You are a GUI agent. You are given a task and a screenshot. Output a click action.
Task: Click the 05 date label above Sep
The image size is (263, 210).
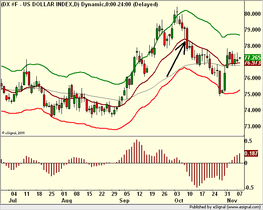[x=127, y=194]
